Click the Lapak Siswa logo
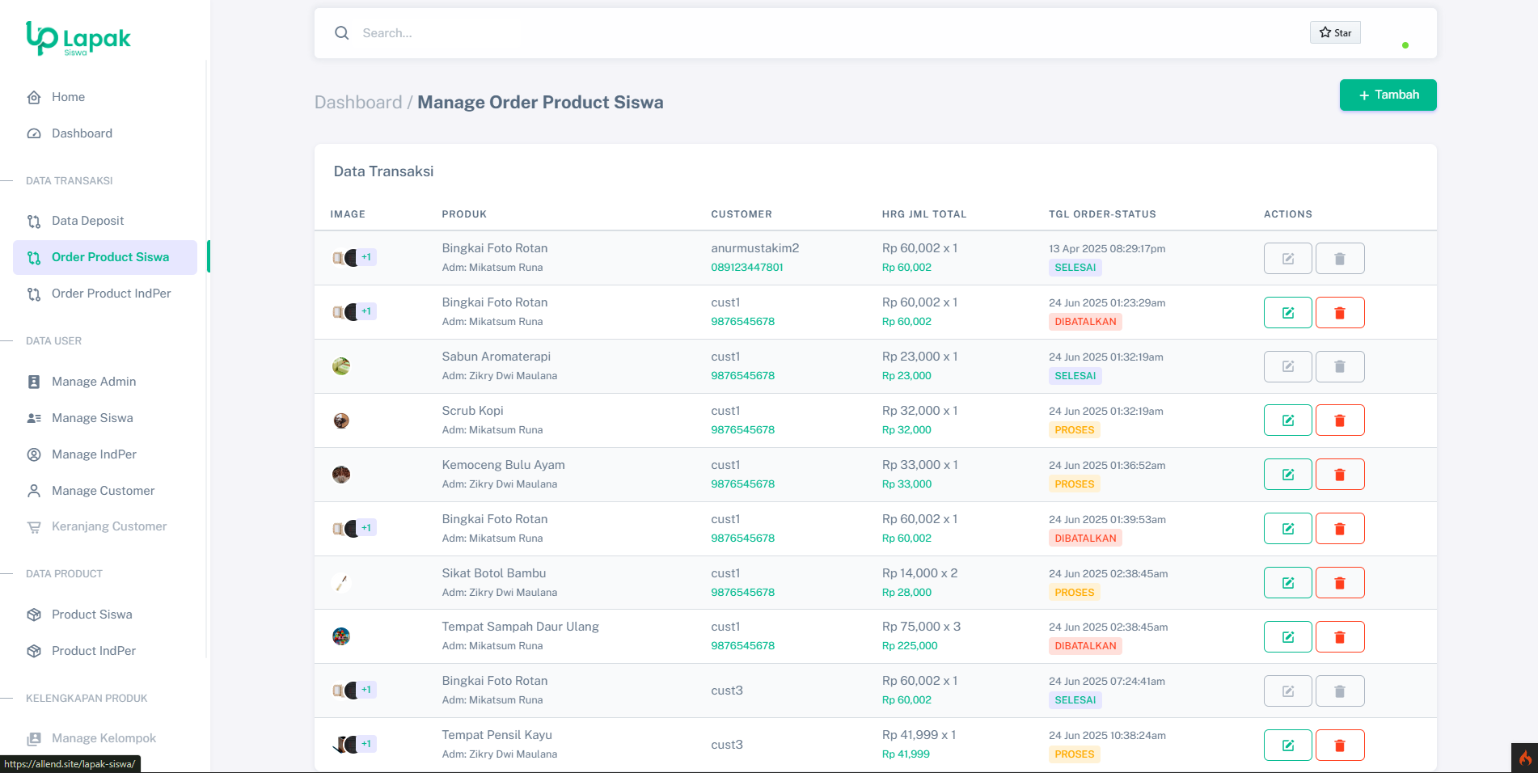 click(78, 38)
